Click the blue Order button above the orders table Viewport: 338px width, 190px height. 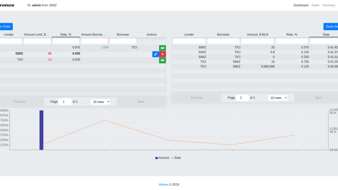coord(6,27)
